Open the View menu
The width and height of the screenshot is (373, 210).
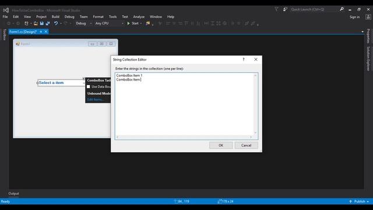(x=27, y=17)
